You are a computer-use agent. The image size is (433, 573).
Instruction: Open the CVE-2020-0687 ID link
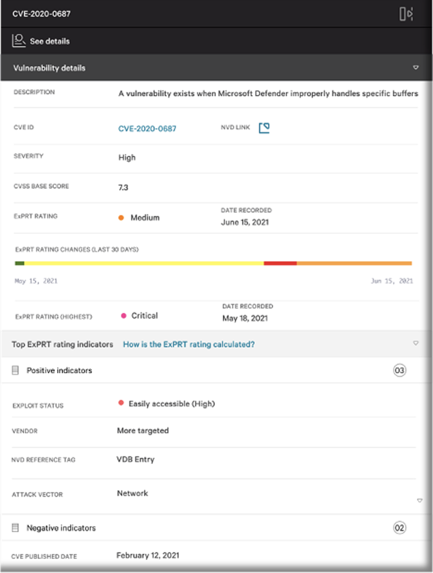147,129
